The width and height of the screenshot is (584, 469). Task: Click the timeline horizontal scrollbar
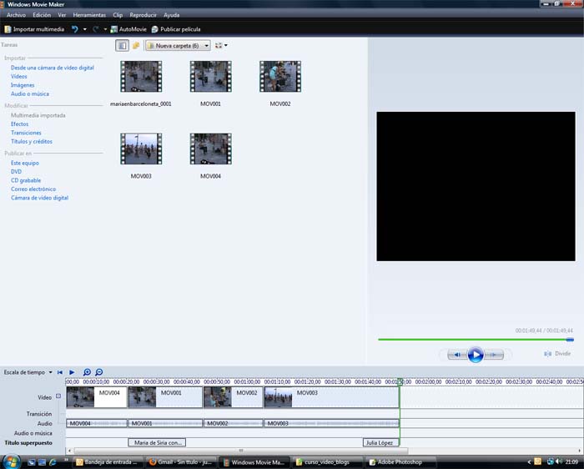[x=241, y=451]
